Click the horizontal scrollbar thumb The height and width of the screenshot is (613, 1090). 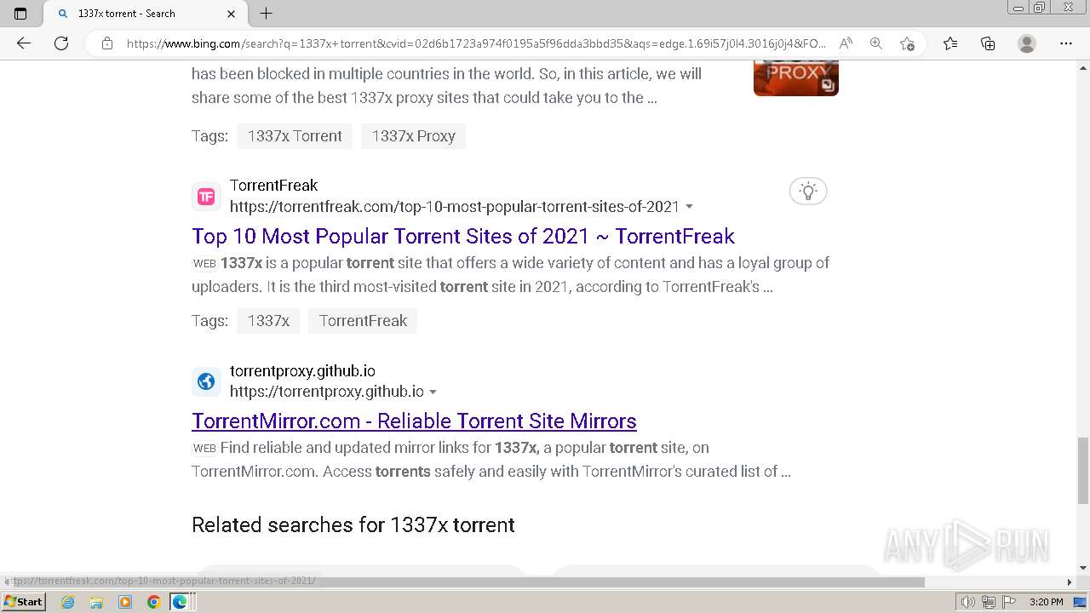tap(468, 581)
